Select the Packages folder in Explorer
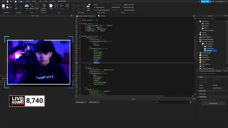The width and height of the screenshot is (228, 128). point(209,46)
